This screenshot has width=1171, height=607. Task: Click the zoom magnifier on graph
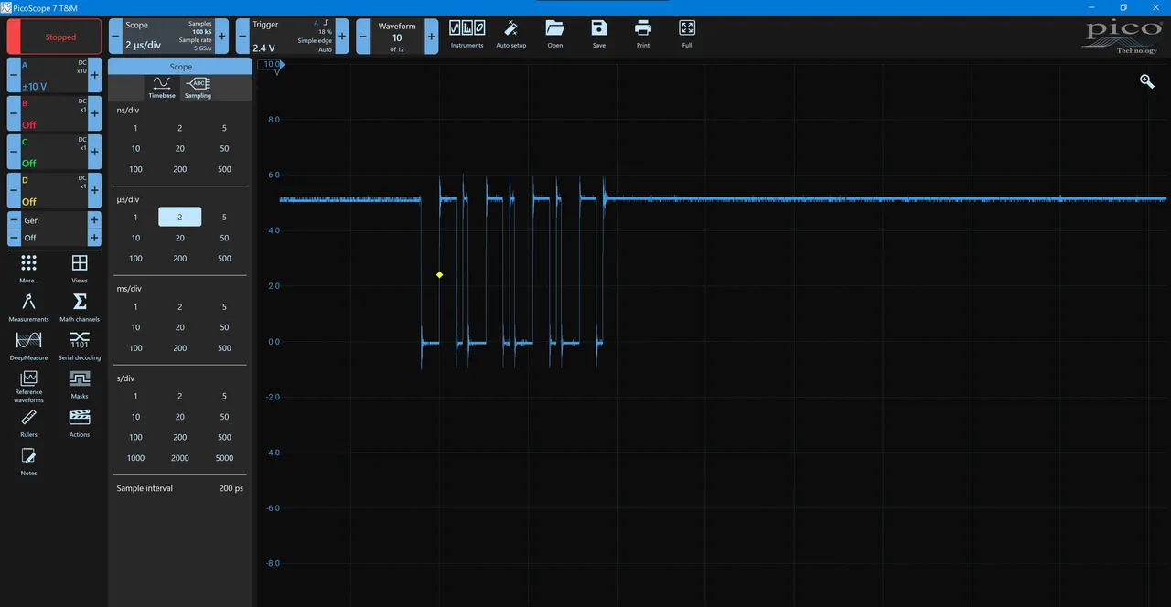tap(1147, 81)
